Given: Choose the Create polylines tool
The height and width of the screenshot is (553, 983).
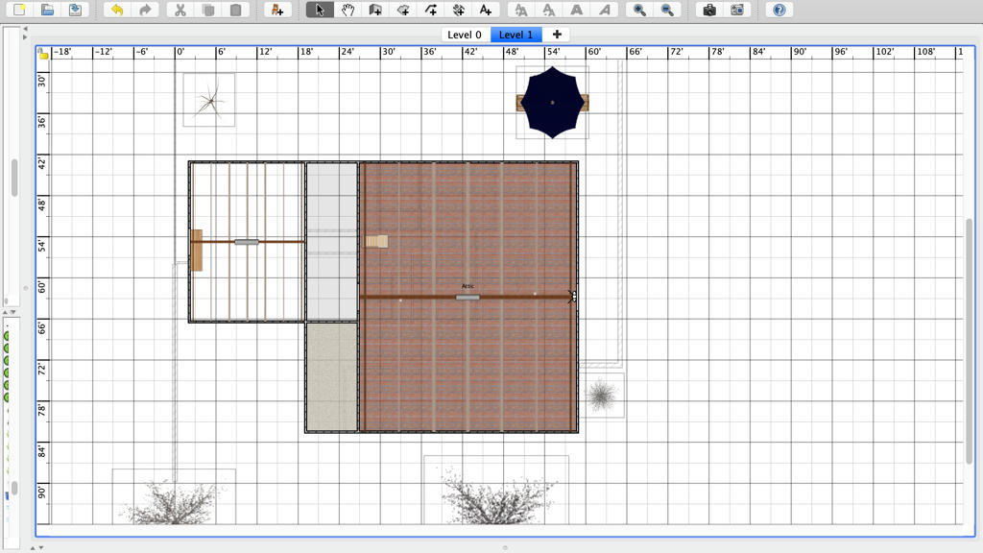Looking at the screenshot, I should click(x=431, y=10).
